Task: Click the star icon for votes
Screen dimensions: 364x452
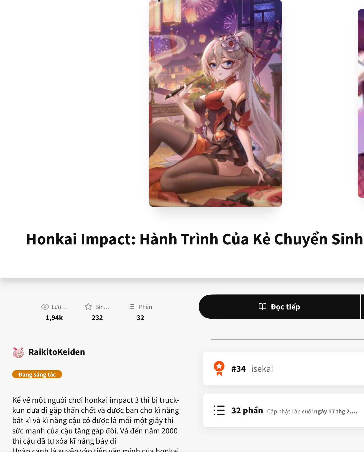Action: [88, 307]
